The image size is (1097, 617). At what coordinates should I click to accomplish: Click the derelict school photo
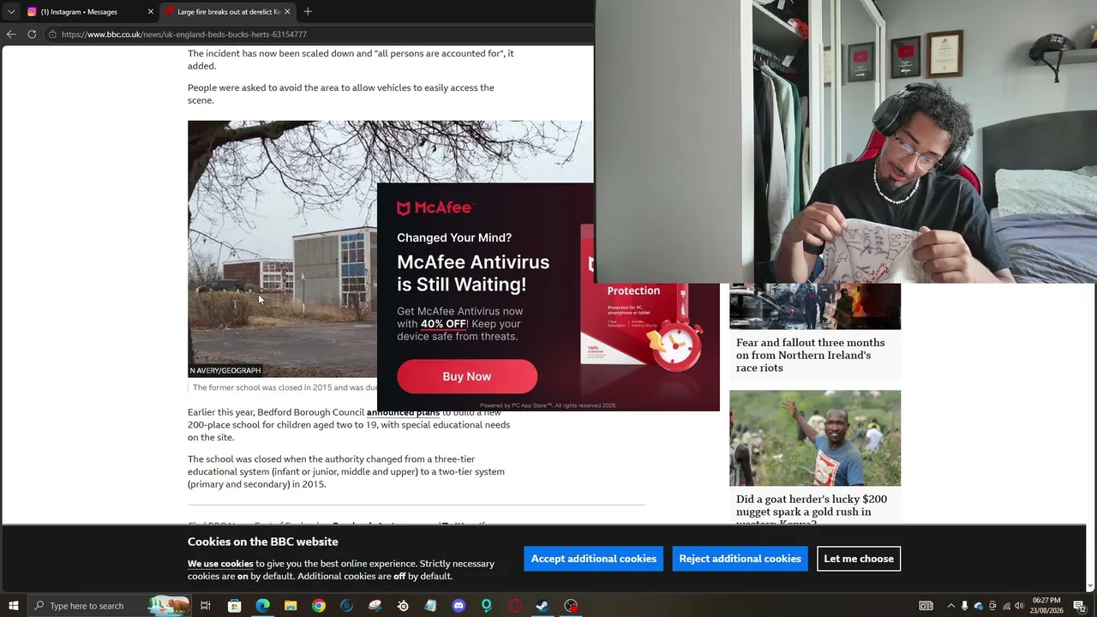point(282,249)
